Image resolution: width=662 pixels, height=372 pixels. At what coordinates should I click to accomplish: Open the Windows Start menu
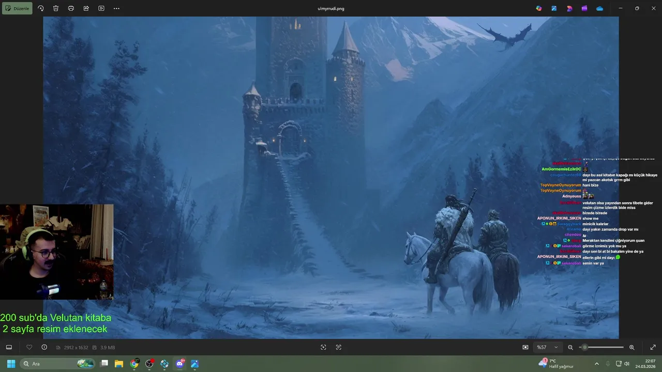click(11, 364)
